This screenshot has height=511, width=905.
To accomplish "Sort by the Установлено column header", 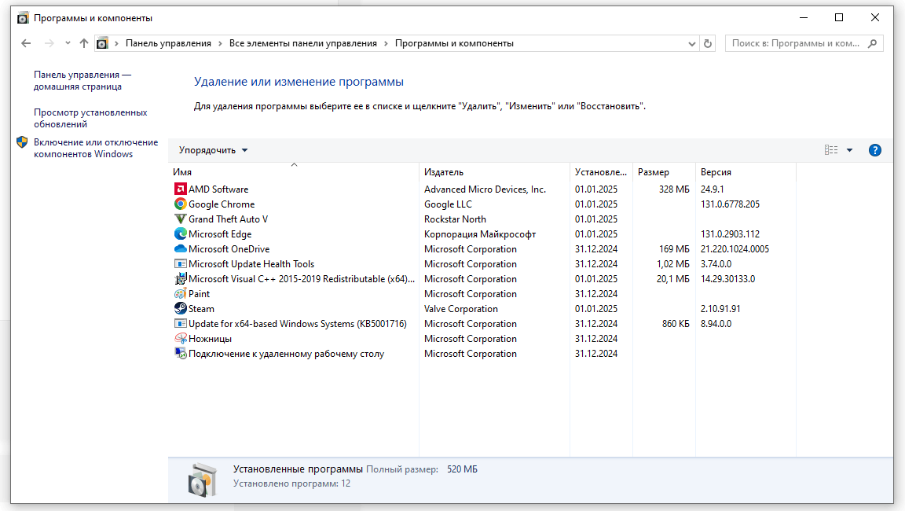I will pyautogui.click(x=601, y=172).
